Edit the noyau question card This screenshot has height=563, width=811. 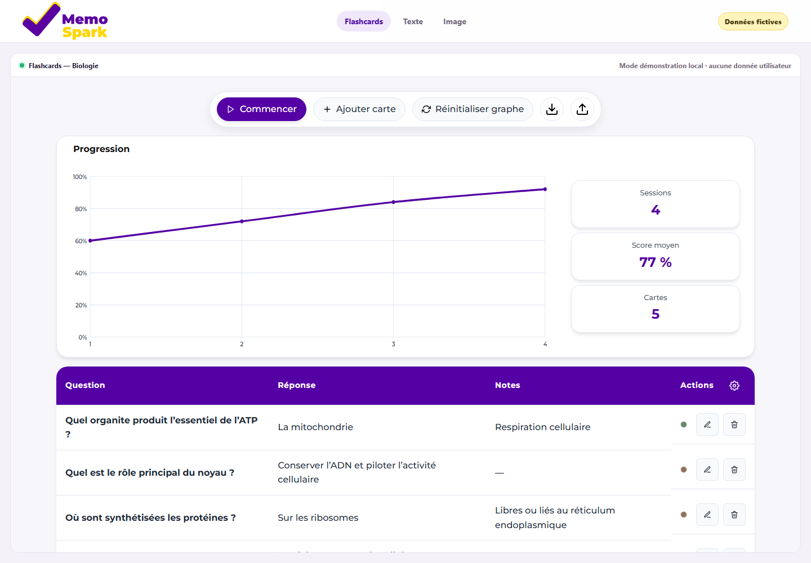coord(707,470)
